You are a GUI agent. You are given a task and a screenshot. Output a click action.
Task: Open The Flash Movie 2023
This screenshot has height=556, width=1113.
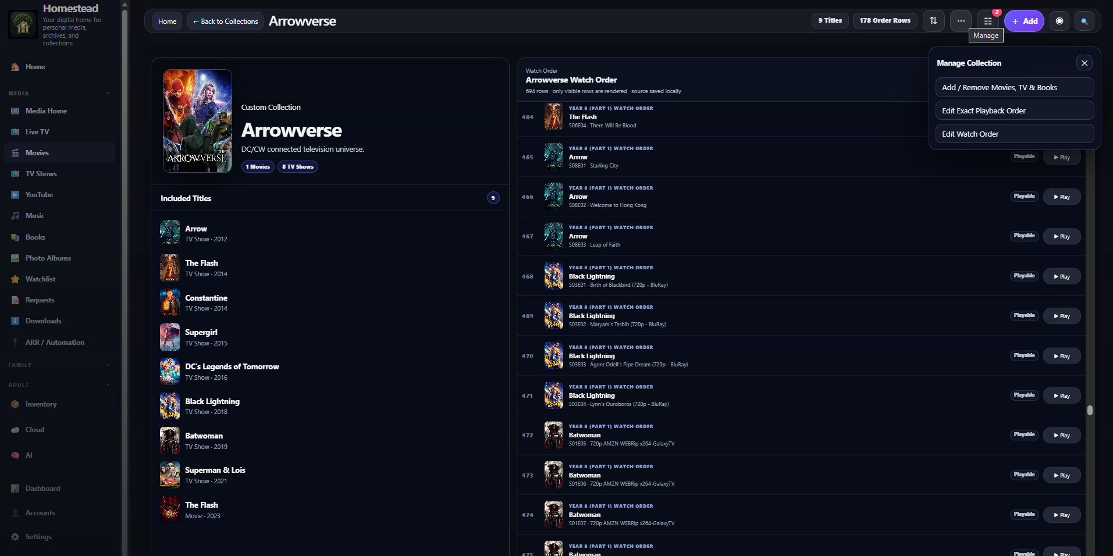click(x=330, y=510)
